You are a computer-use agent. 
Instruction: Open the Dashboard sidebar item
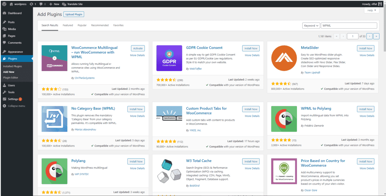17,13
